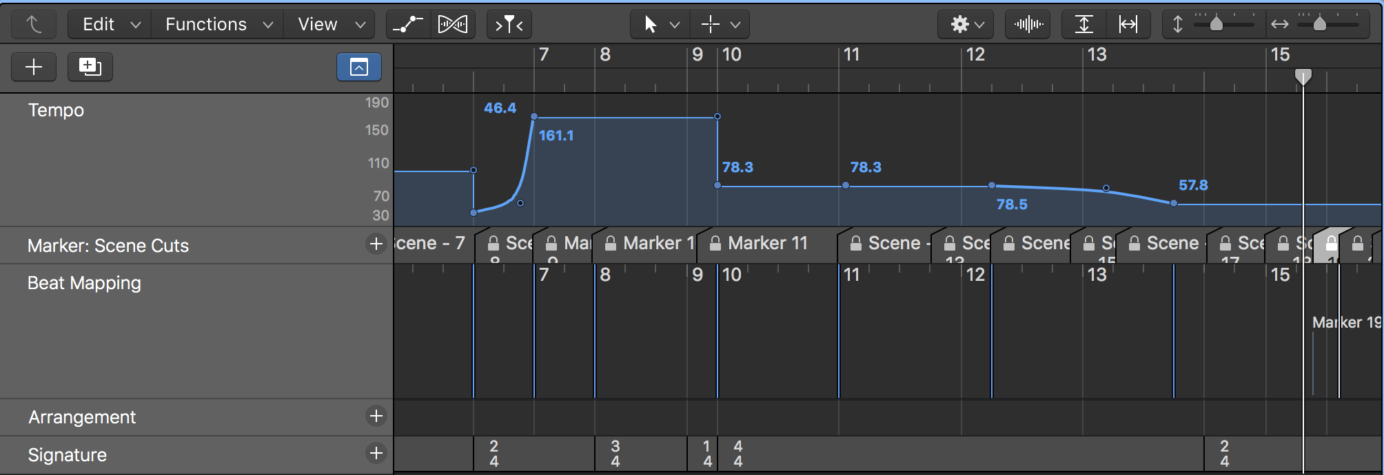Select the Beat Mapping track header

(196, 331)
